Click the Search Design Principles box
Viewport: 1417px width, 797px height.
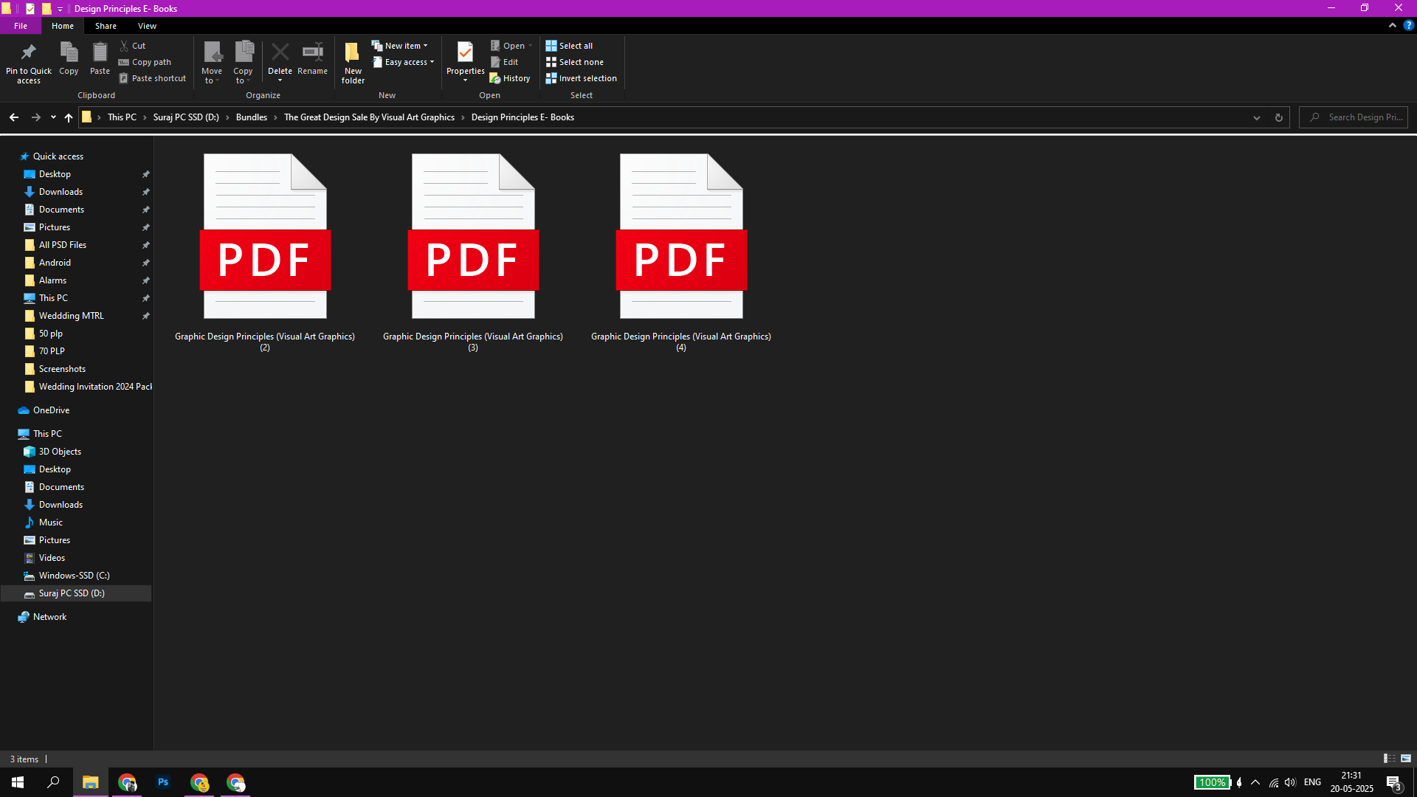pyautogui.click(x=1354, y=117)
